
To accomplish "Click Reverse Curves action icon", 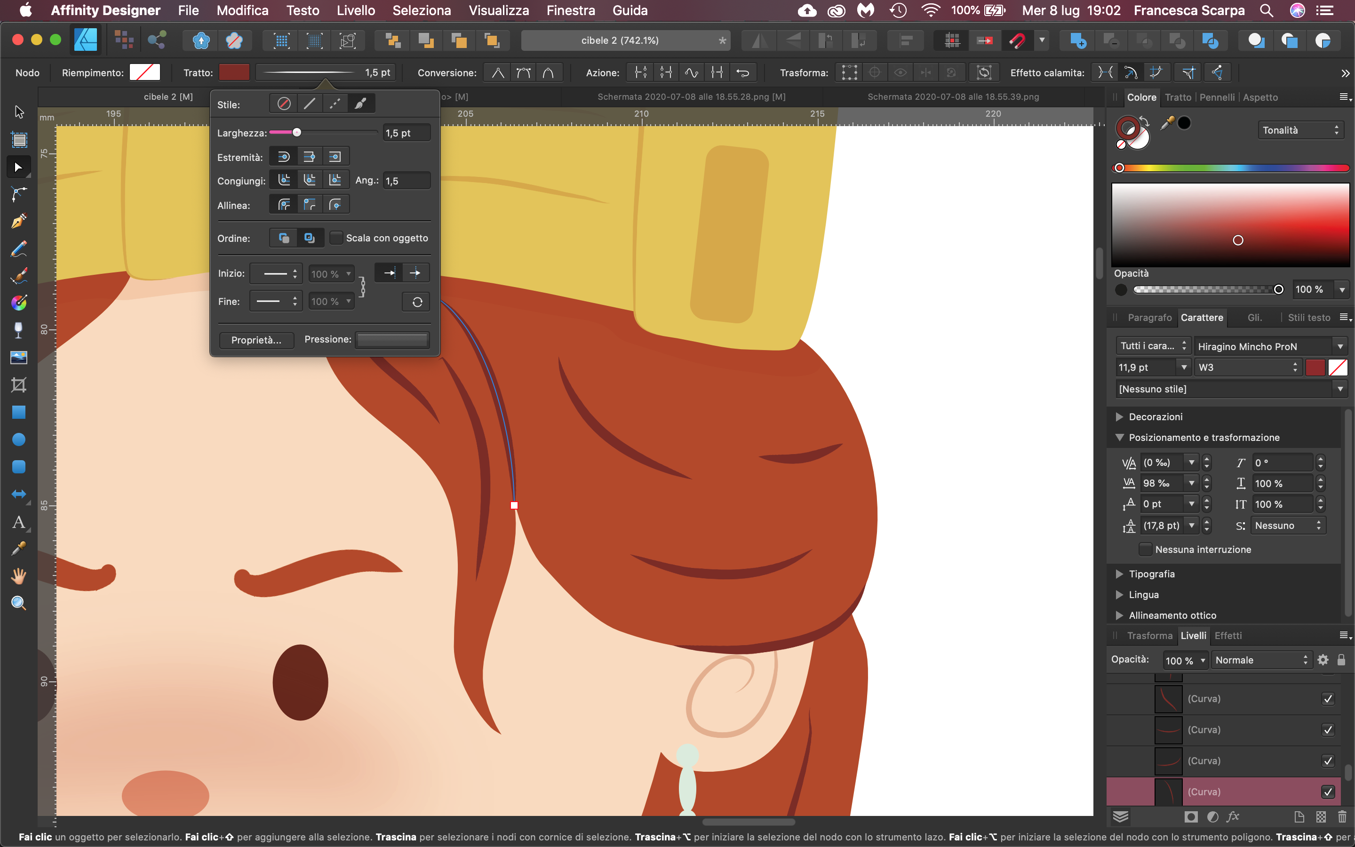I will point(742,73).
